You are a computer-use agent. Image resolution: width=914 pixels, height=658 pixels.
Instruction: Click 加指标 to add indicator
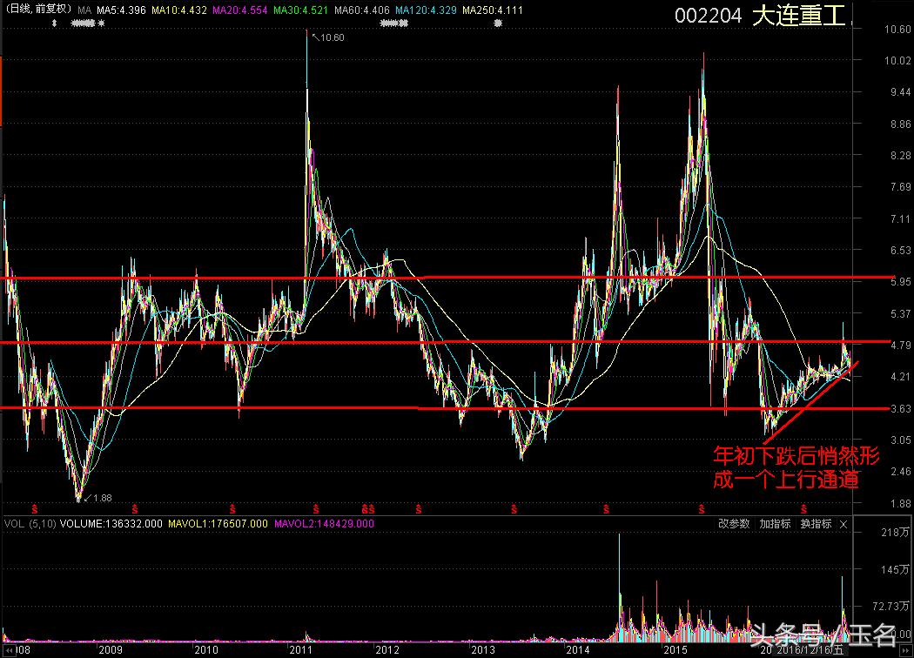click(x=774, y=524)
